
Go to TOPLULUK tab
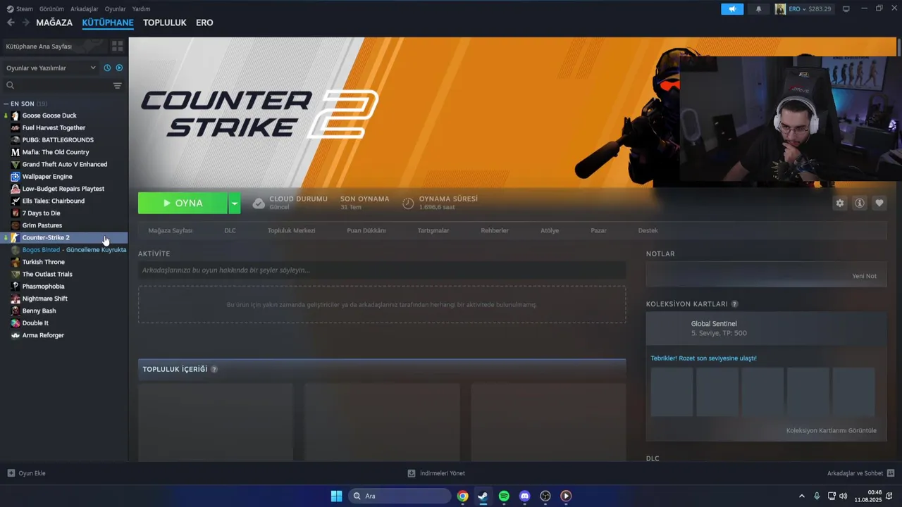coord(165,23)
